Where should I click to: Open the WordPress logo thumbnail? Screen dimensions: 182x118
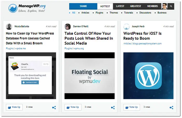(149, 76)
